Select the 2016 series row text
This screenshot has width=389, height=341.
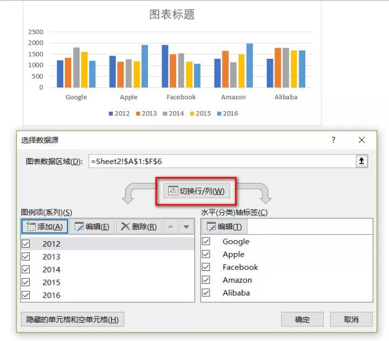click(x=51, y=295)
